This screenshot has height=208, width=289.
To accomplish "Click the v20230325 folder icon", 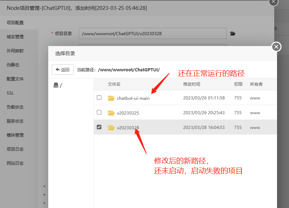I will point(111,113).
